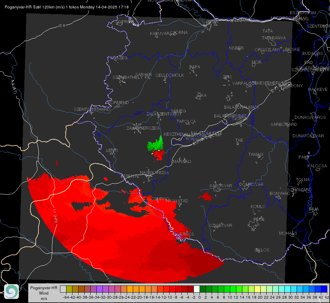Click the CELLDÖMÖLK city label
This screenshot has height=303, width=330.
coord(170,75)
